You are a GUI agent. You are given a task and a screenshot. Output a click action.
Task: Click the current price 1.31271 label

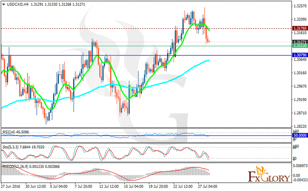coord(300,42)
